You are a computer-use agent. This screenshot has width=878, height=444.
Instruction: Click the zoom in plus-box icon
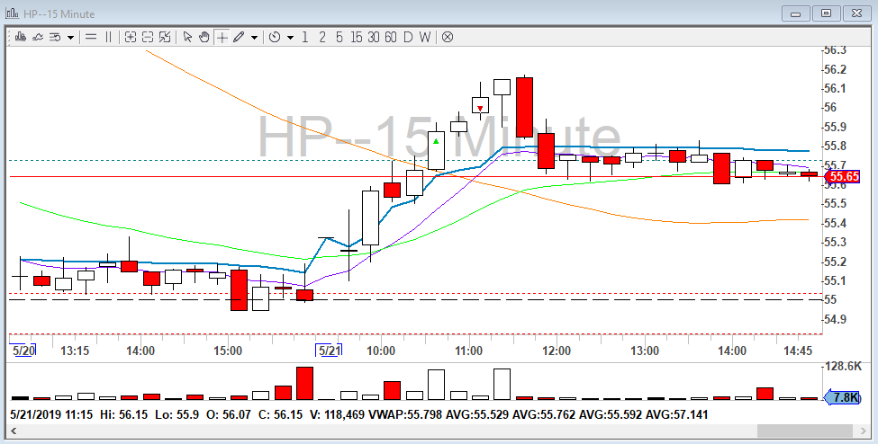pyautogui.click(x=131, y=38)
